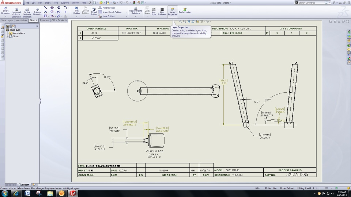
Task: Collapse the left panel splitter handle
Action: pos(40,101)
